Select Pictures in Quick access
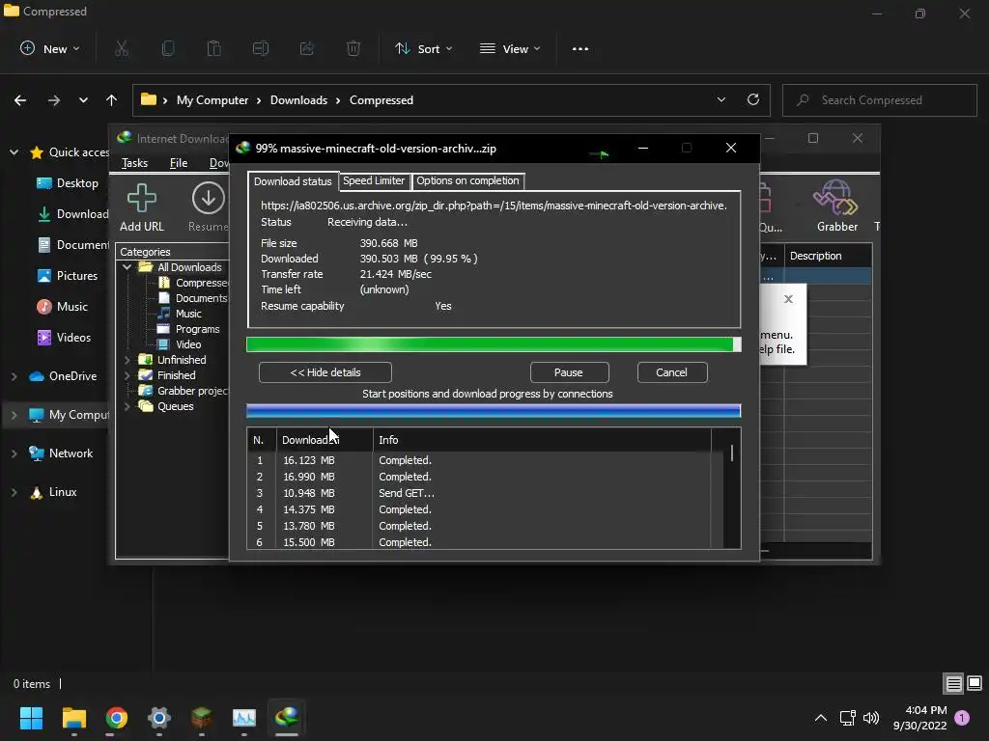The height and width of the screenshot is (741, 989). point(67,276)
